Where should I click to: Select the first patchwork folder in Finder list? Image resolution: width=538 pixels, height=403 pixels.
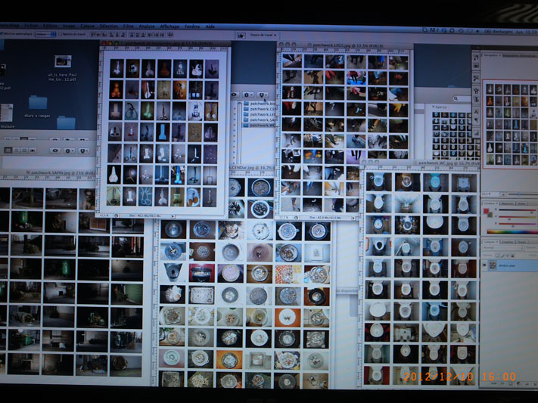260,104
